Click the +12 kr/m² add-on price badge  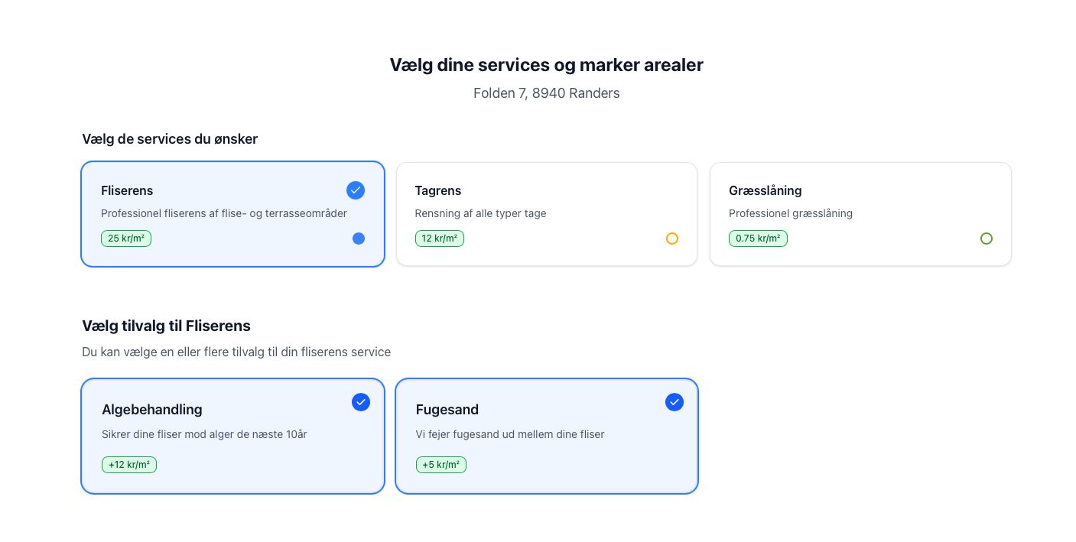129,465
